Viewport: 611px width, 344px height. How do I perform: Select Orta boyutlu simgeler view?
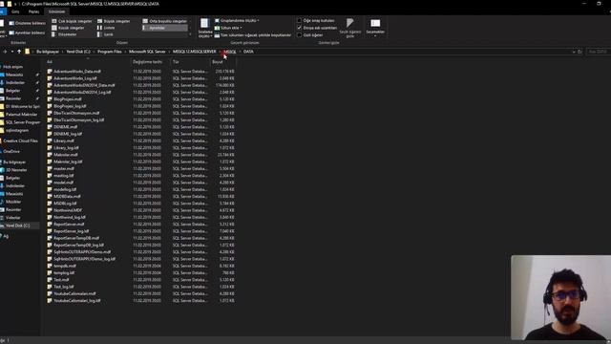click(165, 21)
